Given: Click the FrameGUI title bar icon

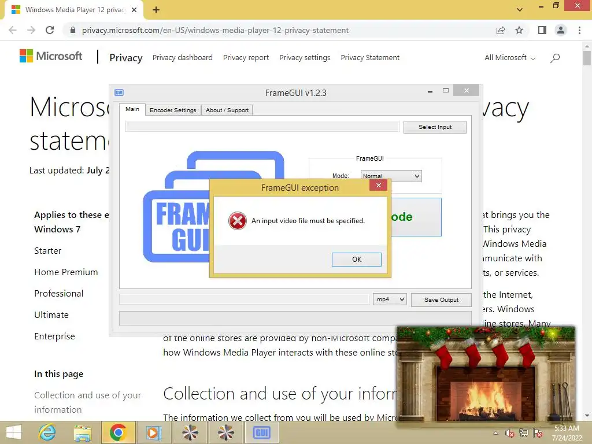Looking at the screenshot, I should [x=119, y=92].
